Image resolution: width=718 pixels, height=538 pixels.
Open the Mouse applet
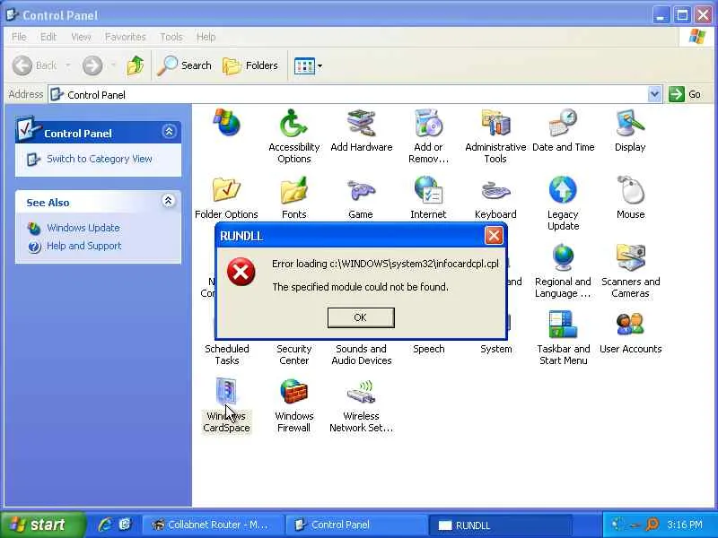pos(630,197)
